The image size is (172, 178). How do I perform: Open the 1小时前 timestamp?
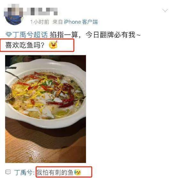(40, 22)
